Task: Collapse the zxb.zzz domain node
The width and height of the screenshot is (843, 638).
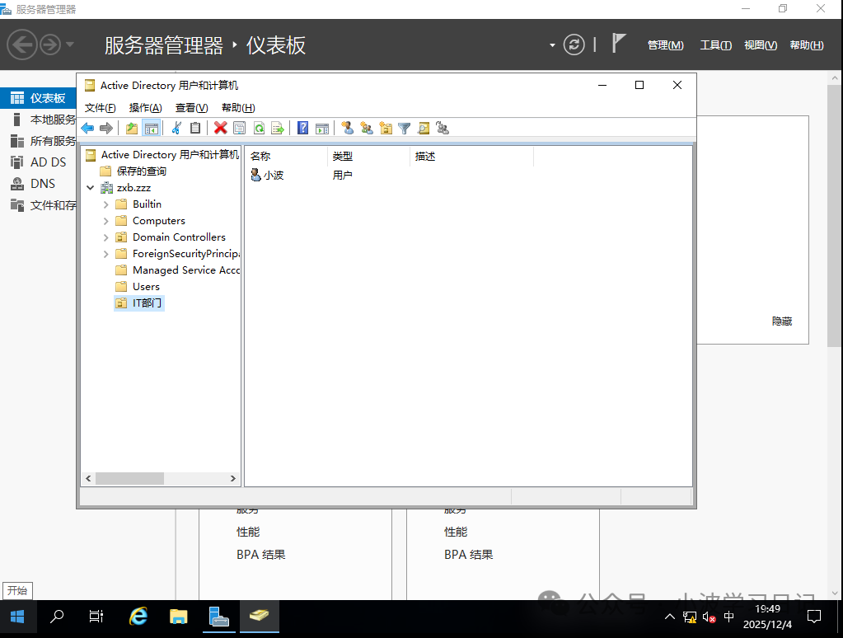Action: (91, 188)
